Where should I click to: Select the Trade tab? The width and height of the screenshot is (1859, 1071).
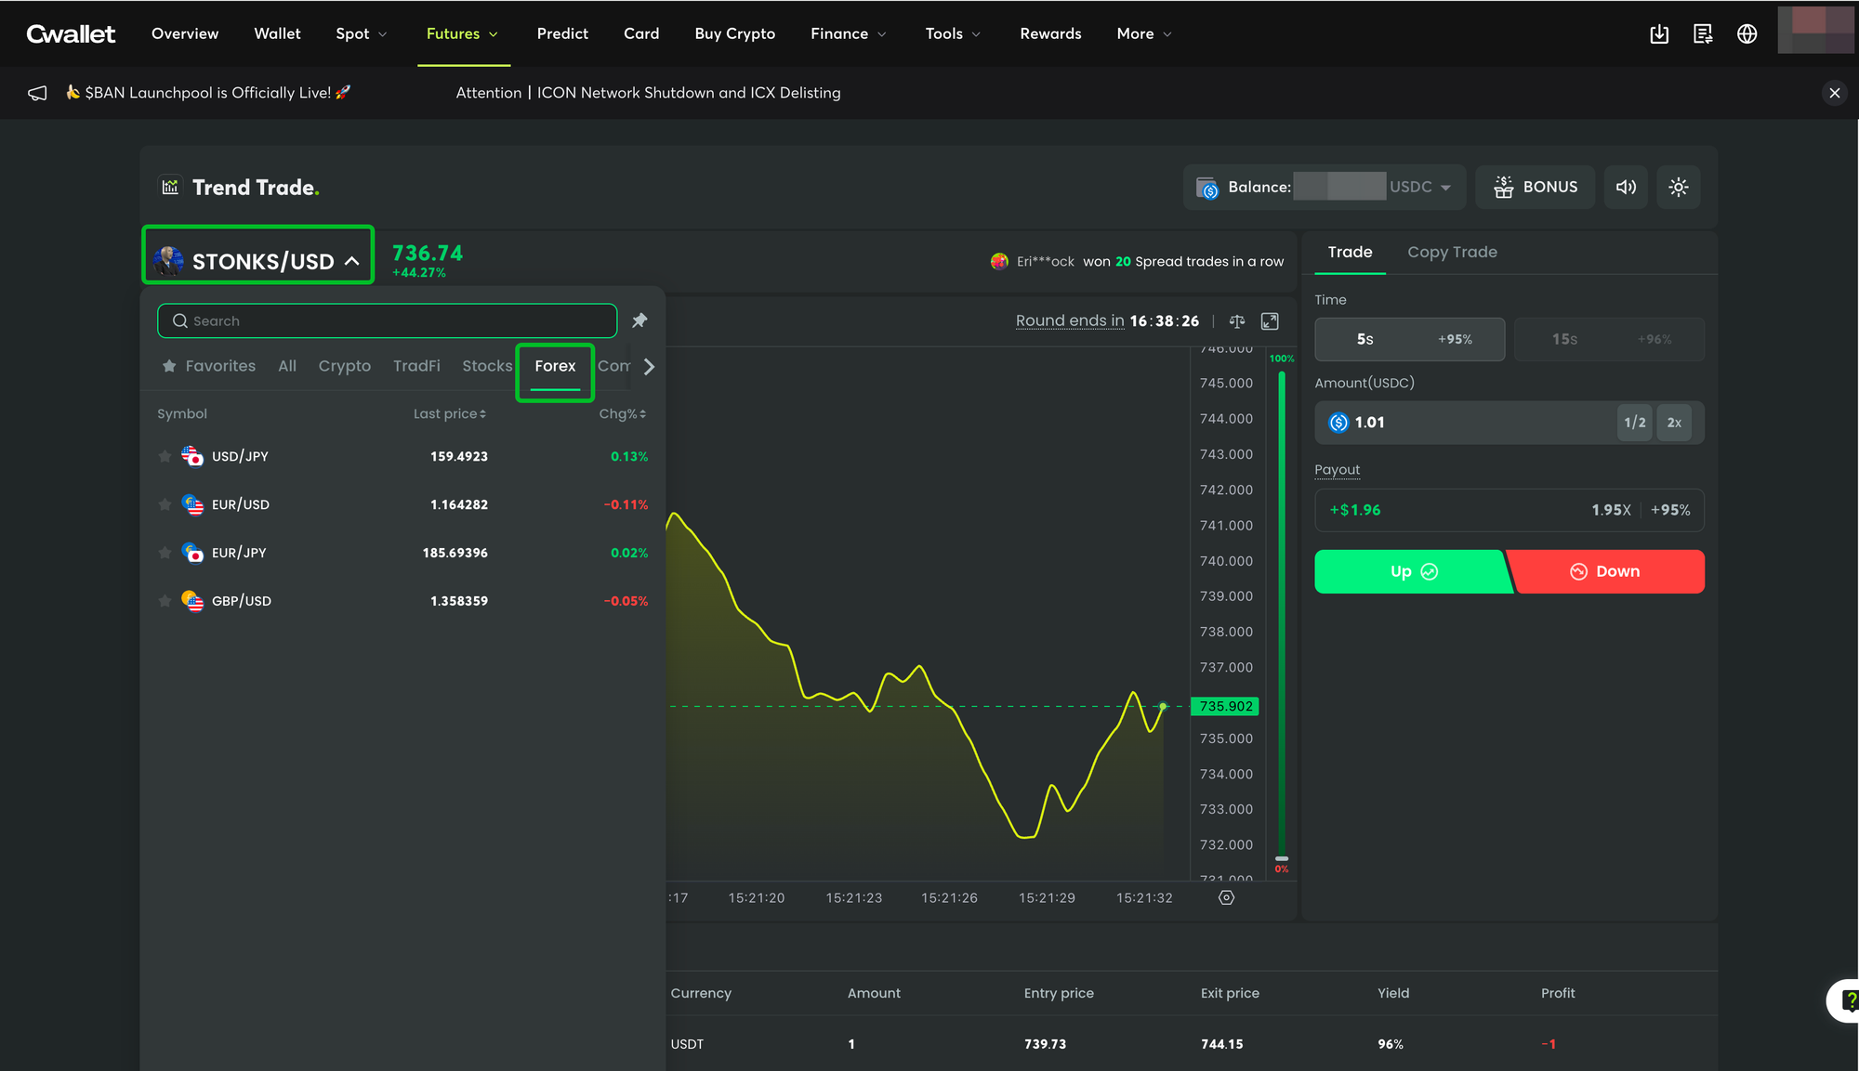click(1350, 253)
